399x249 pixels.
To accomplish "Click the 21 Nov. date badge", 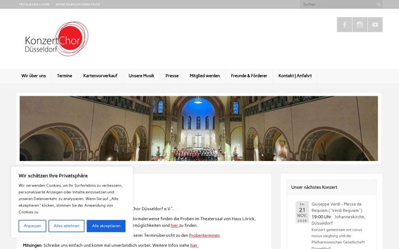I will [302, 212].
